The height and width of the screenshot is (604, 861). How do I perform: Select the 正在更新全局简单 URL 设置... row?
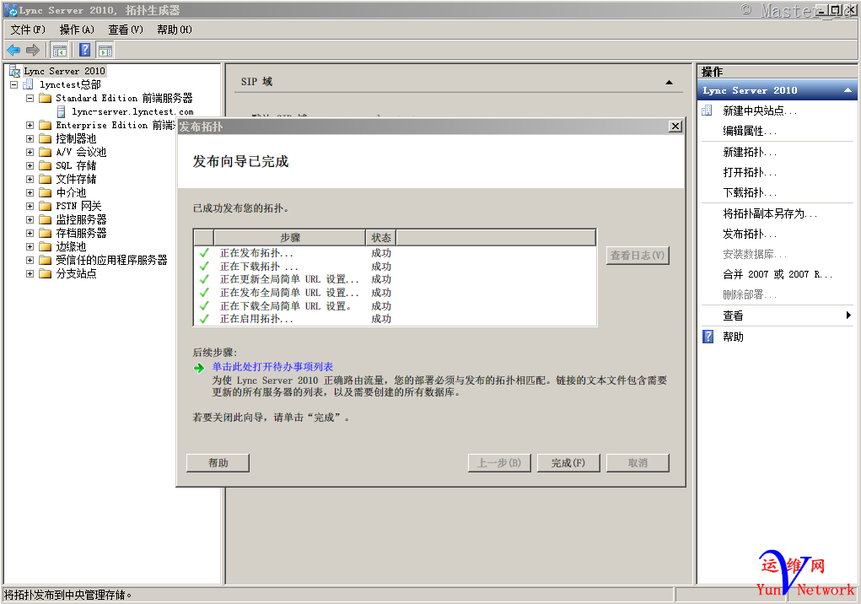click(x=395, y=279)
